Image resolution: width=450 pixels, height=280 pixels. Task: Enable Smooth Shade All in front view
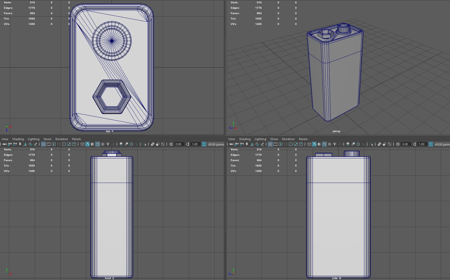[87, 144]
